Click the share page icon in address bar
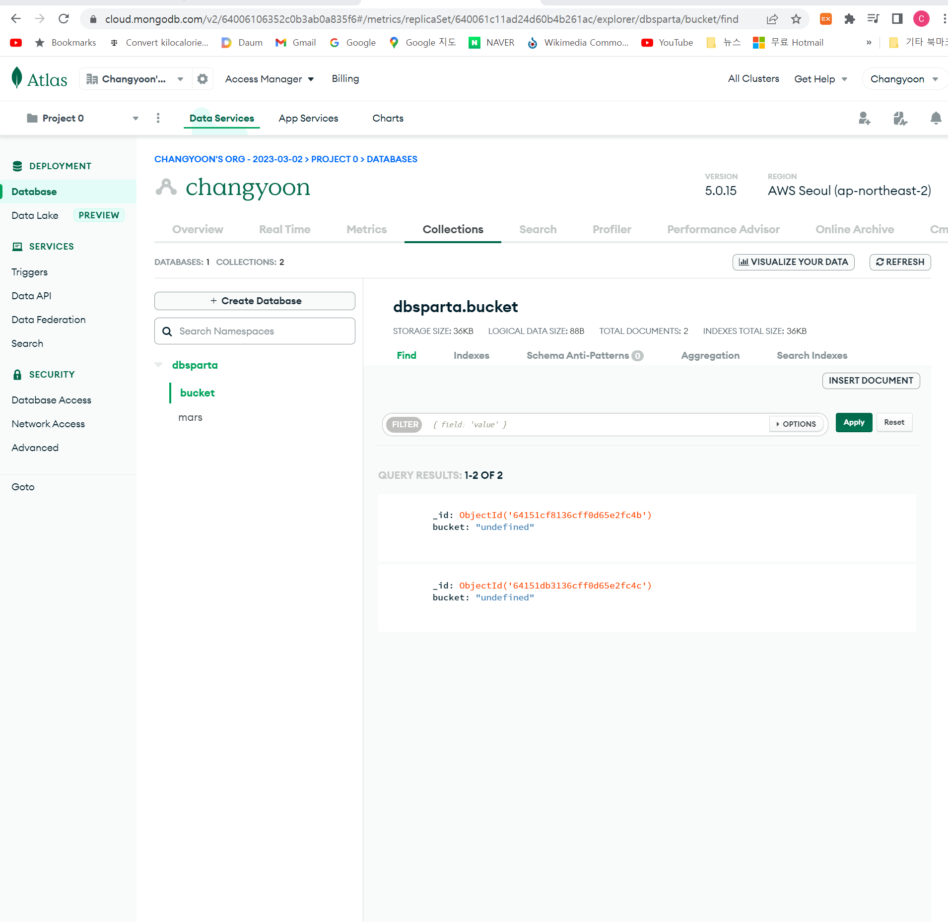Screen dimensions: 948x922 772,19
